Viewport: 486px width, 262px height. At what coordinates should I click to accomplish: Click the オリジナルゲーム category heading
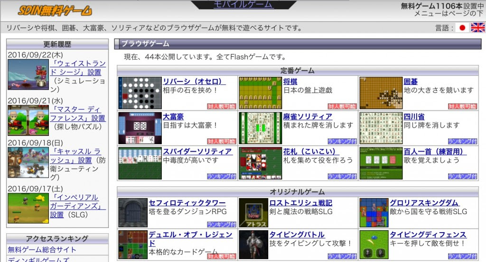tap(298, 192)
